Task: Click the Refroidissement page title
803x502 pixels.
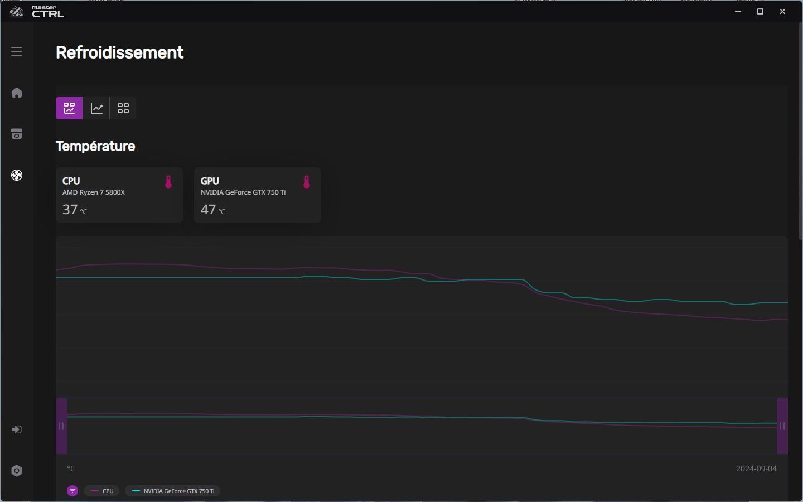Action: [x=119, y=52]
